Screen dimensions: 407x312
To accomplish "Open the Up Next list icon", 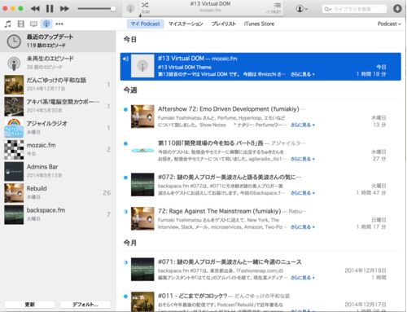I will click(x=278, y=5).
